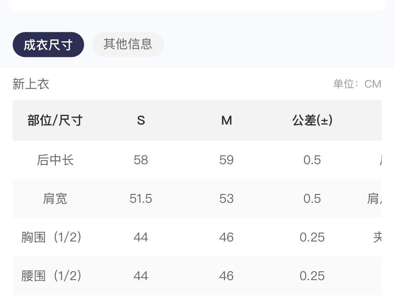Image resolution: width=394 pixels, height=297 pixels.
Task: Click the 公差(±) column header
Action: [x=312, y=120]
